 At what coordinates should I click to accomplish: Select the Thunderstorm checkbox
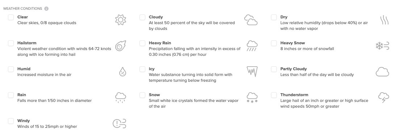[x=274, y=95]
